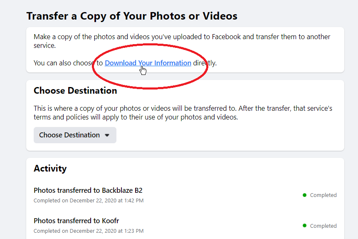Select Completed label beside Backblaze B2 transfer
This screenshot has width=358, height=239.
click(x=323, y=195)
